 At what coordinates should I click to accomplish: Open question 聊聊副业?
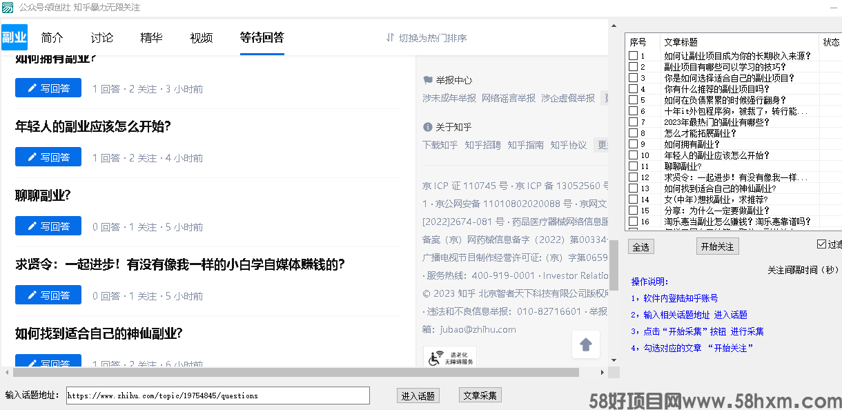[x=43, y=195]
